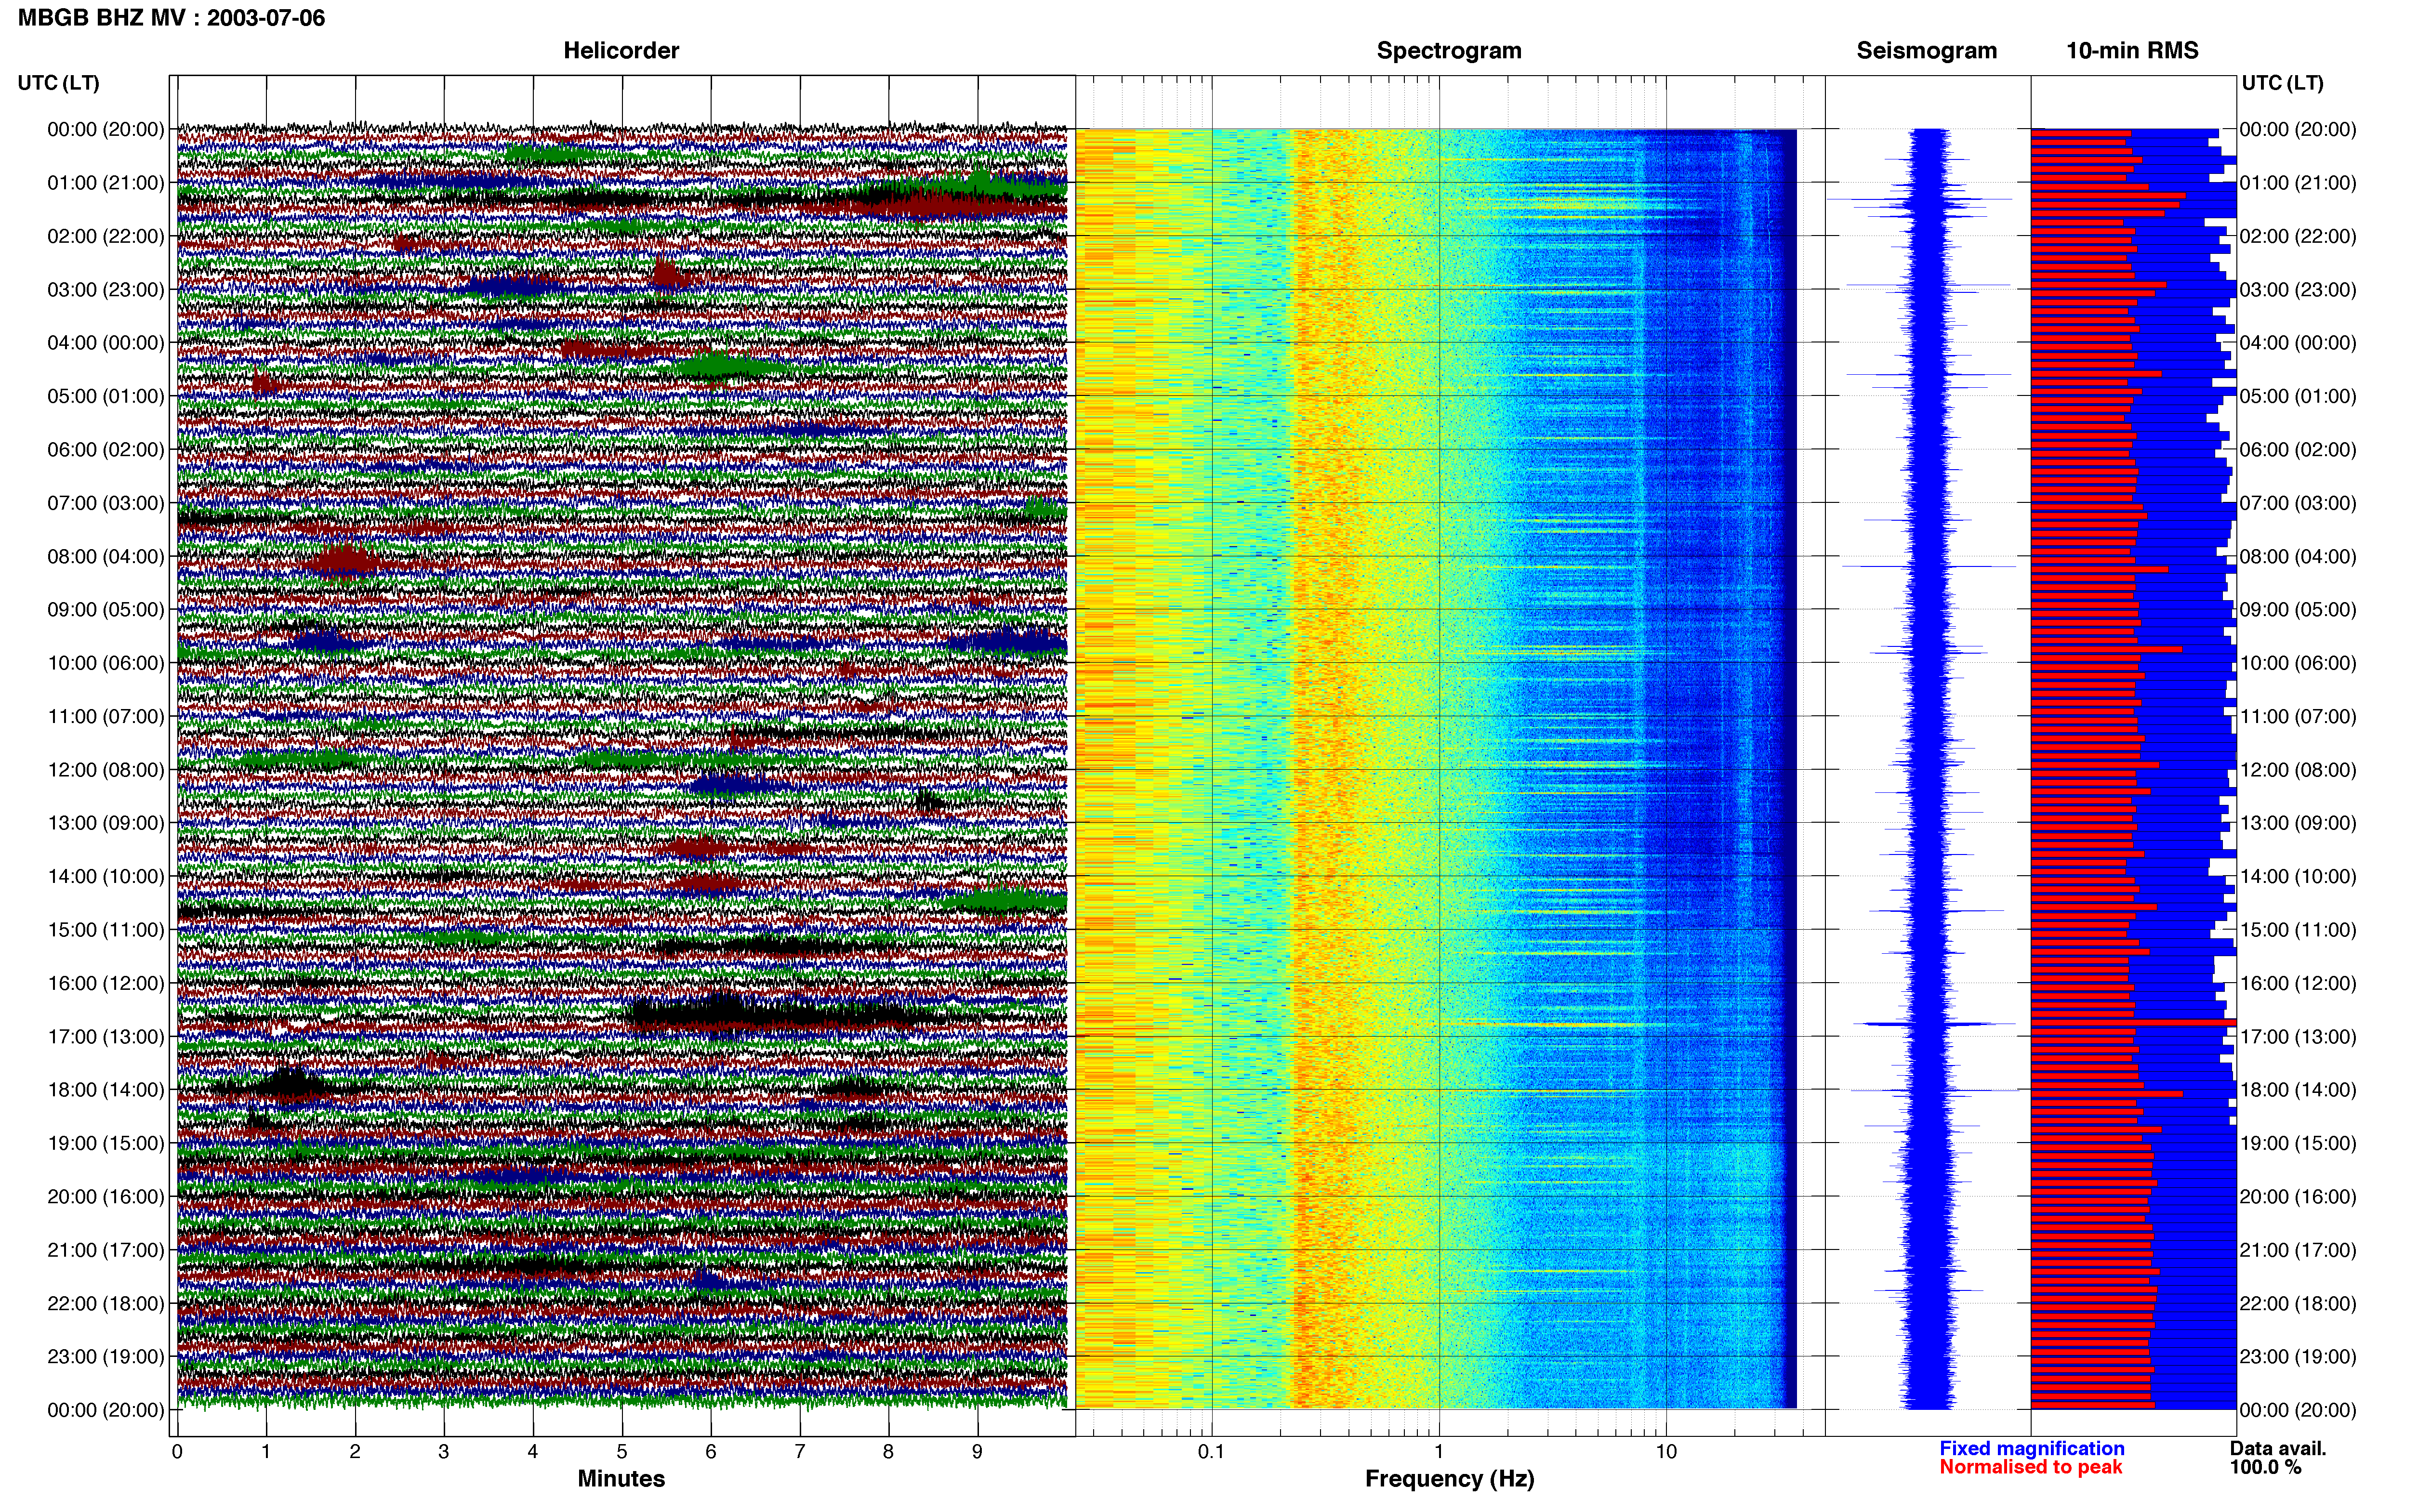The image size is (2418, 1512).
Task: Click the right '06:00 (02:00)' time label
Action: click(2298, 450)
